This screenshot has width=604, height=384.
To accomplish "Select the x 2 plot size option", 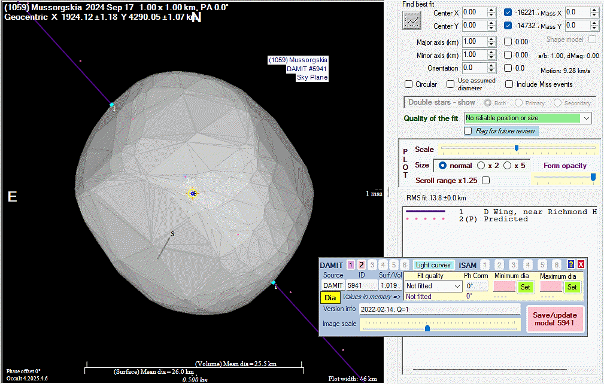I will click(x=481, y=165).
